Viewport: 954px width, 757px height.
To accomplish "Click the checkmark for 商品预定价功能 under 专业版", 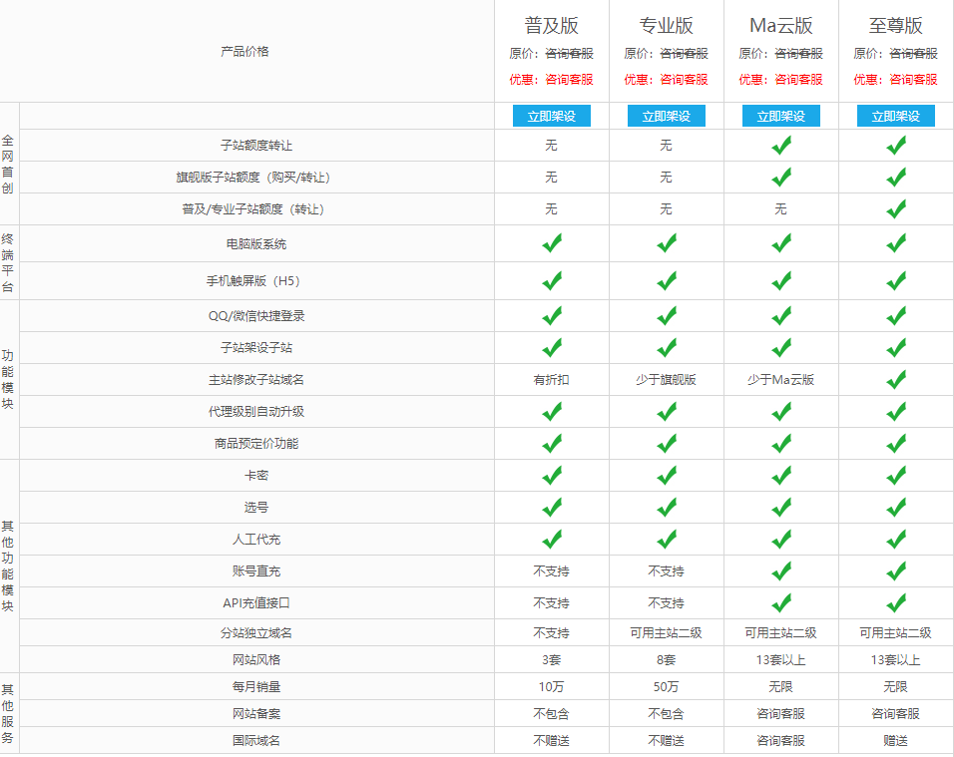I will click(667, 442).
